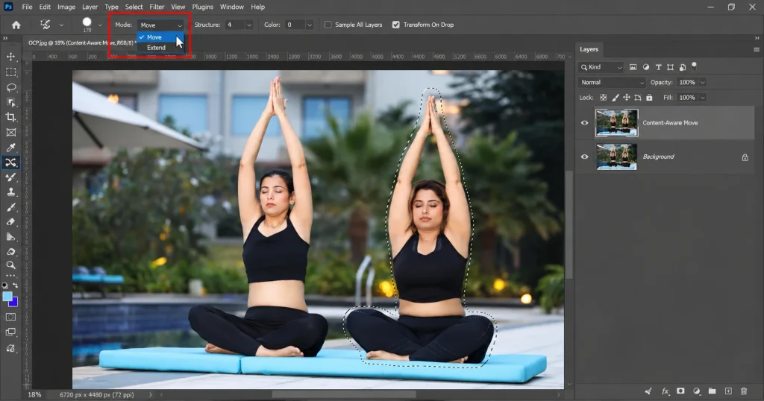Select the Gradient tool
This screenshot has height=401, width=764.
[x=10, y=237]
